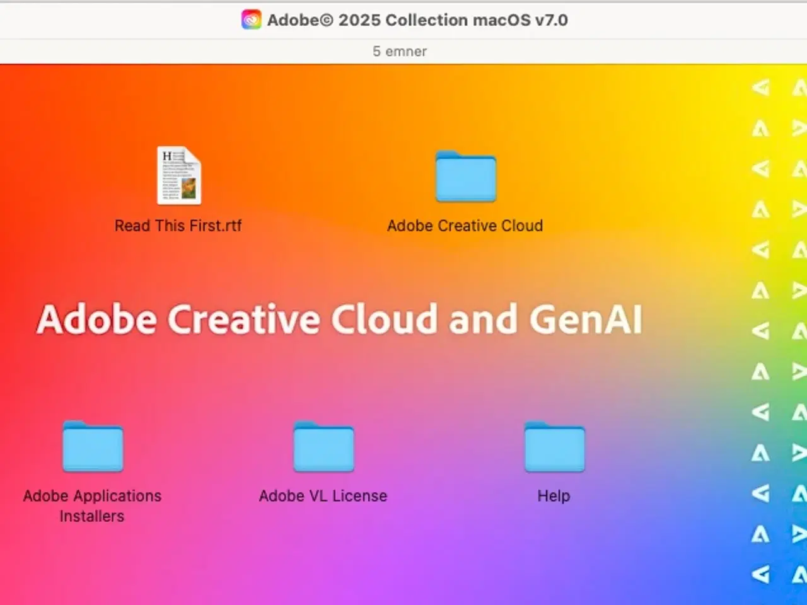807x605 pixels.
Task: Click the "5 emner" item count
Action: coord(400,52)
